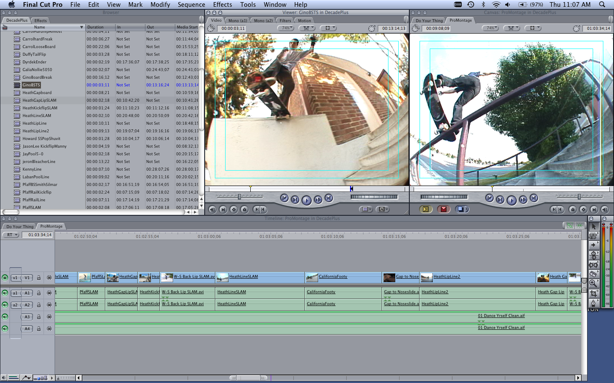Click Mark Clip button in Viewer
The height and width of the screenshot is (383, 614).
(223, 209)
